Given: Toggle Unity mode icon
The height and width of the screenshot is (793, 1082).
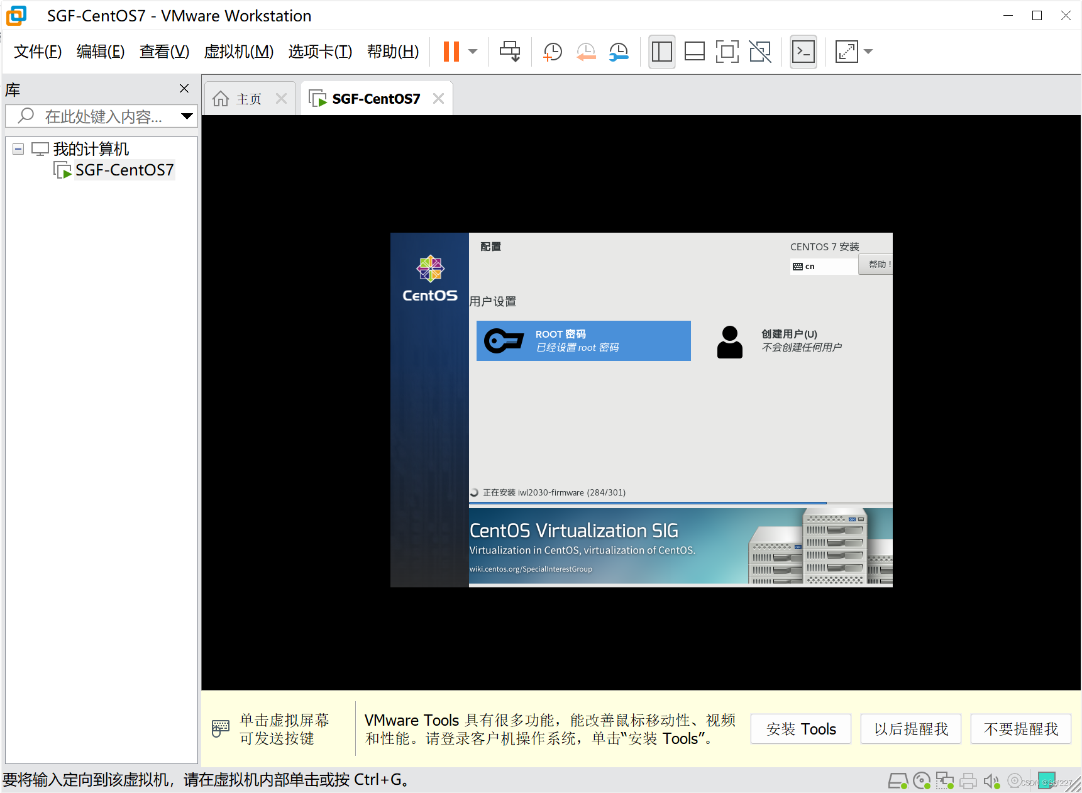Looking at the screenshot, I should tap(760, 52).
